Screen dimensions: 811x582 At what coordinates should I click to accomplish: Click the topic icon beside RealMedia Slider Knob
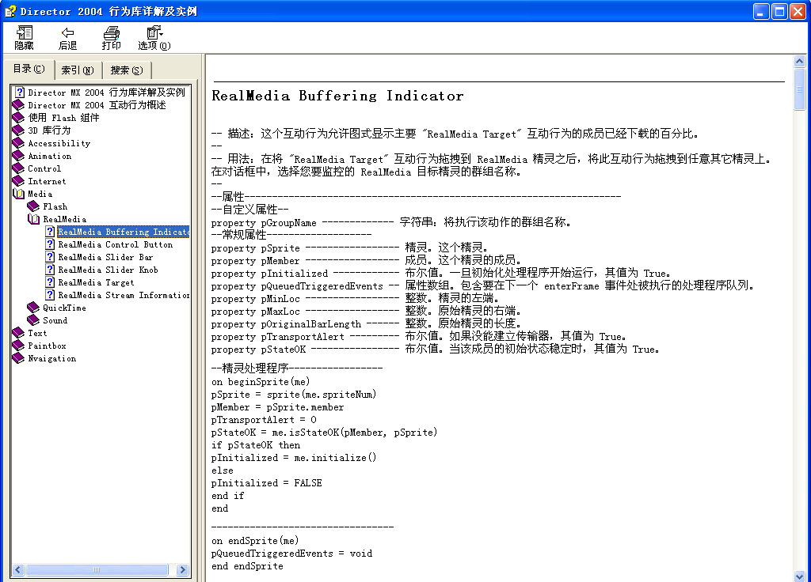[x=50, y=270]
